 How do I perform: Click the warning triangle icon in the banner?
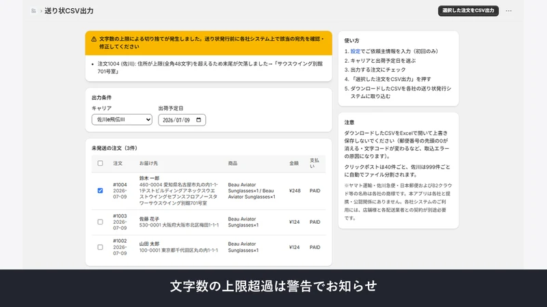[x=94, y=40]
